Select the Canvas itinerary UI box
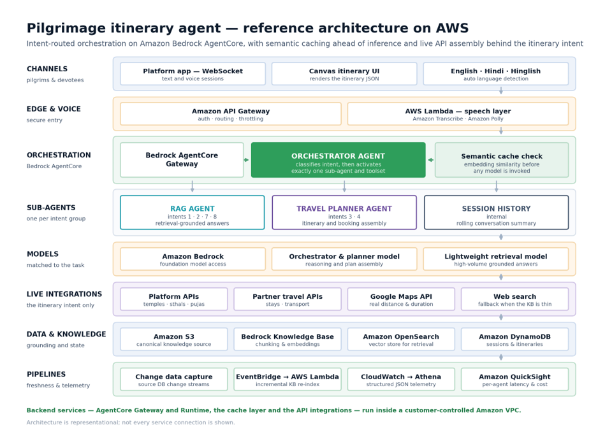Viewport: 598px width, 446px height. tap(344, 74)
